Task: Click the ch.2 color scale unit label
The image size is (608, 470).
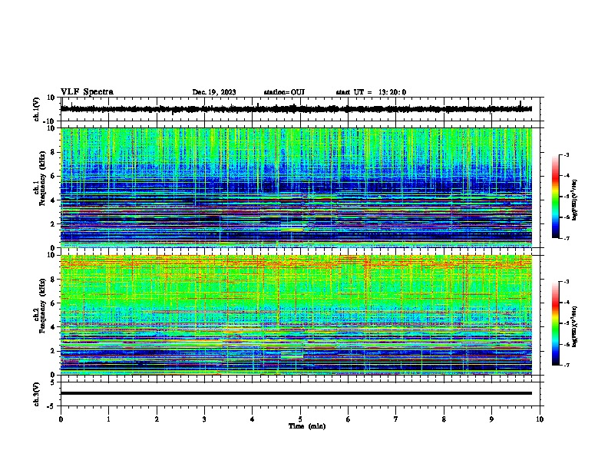Action: (x=575, y=327)
